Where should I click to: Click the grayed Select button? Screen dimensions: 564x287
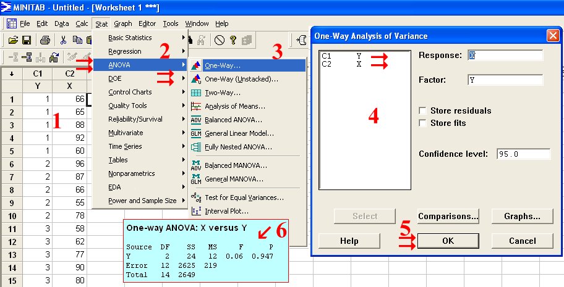pyautogui.click(x=365, y=216)
